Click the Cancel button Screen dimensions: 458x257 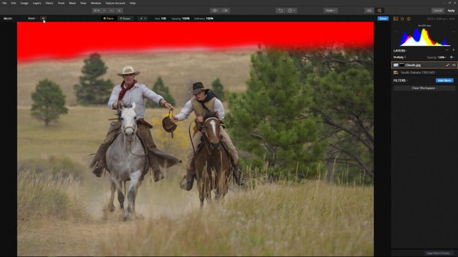pos(437,10)
